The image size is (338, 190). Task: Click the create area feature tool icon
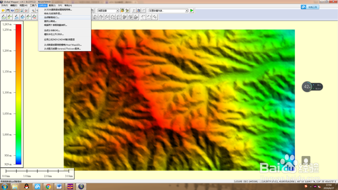[x=4, y=17]
